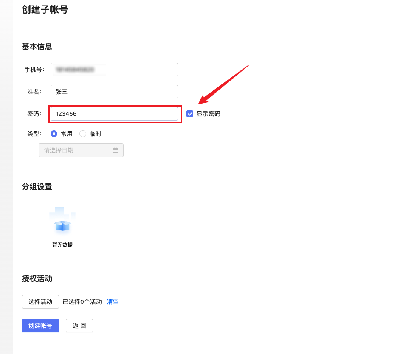Screen dimensions: 395x354
Task: Click the 清空 link
Action: click(113, 302)
